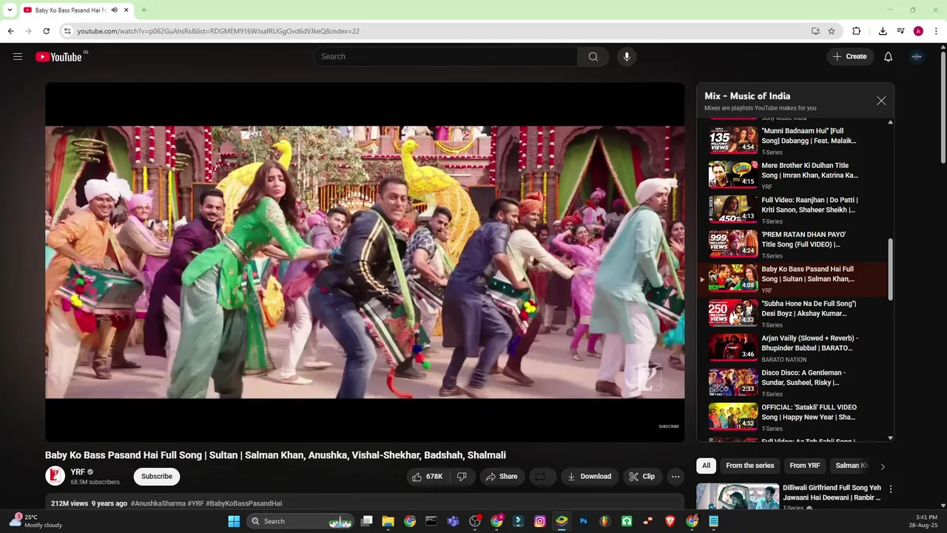The image size is (947, 533).
Task: Close the Mix - Music of India panel
Action: pos(880,101)
